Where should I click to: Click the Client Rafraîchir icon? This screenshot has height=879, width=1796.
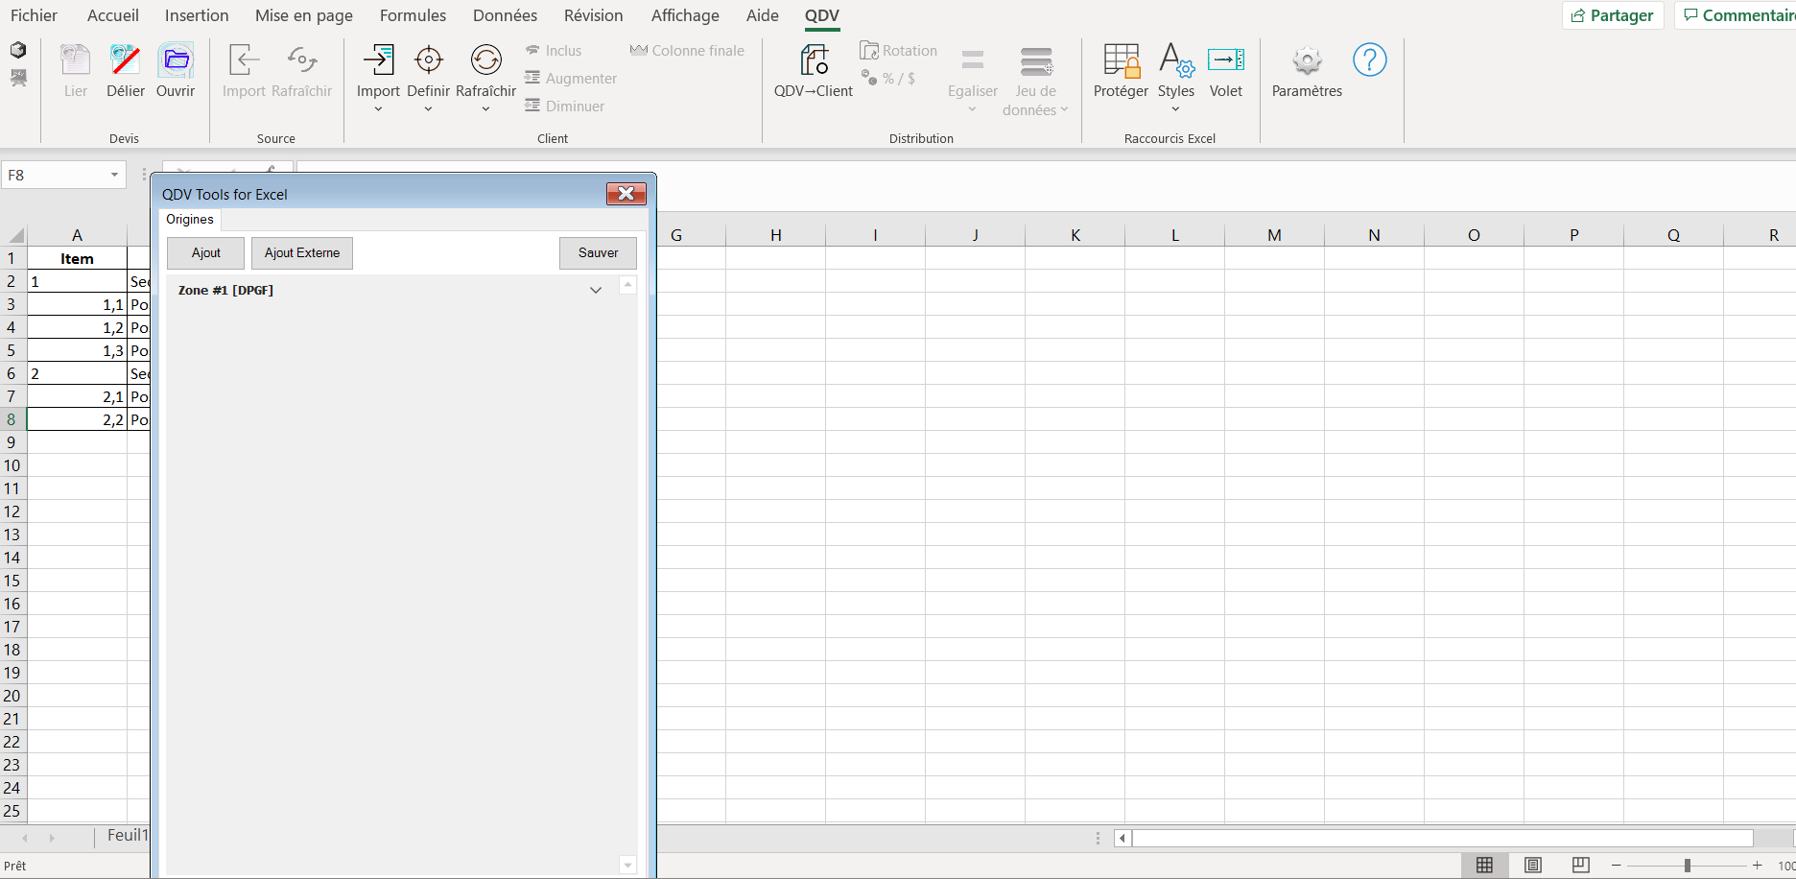click(486, 61)
